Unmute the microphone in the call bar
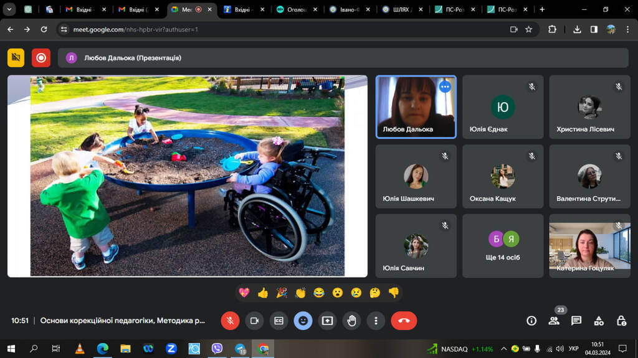 coord(230,321)
